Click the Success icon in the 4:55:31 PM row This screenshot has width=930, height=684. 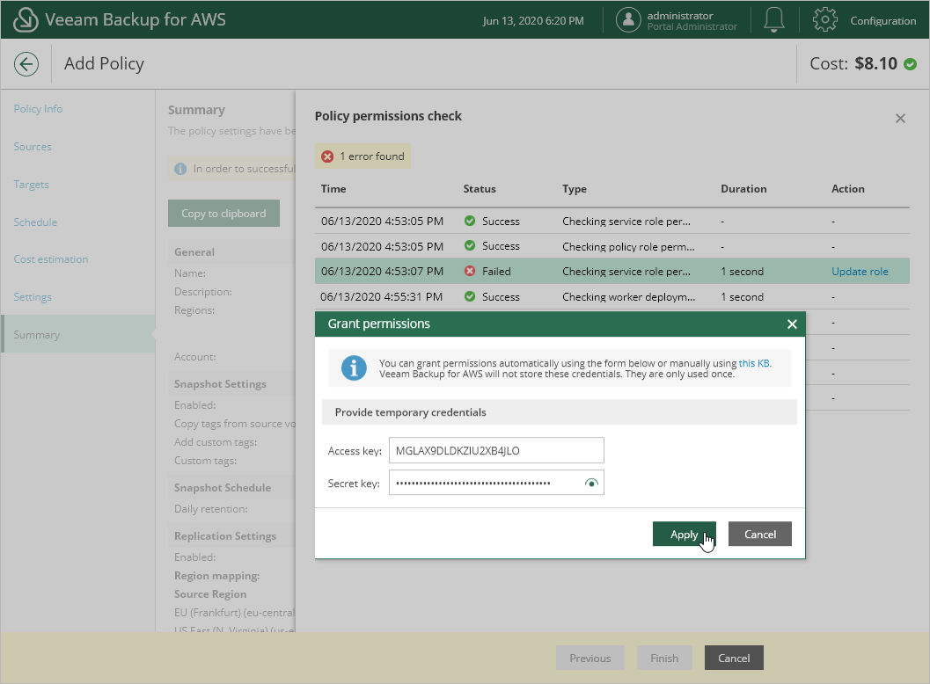pyautogui.click(x=470, y=296)
